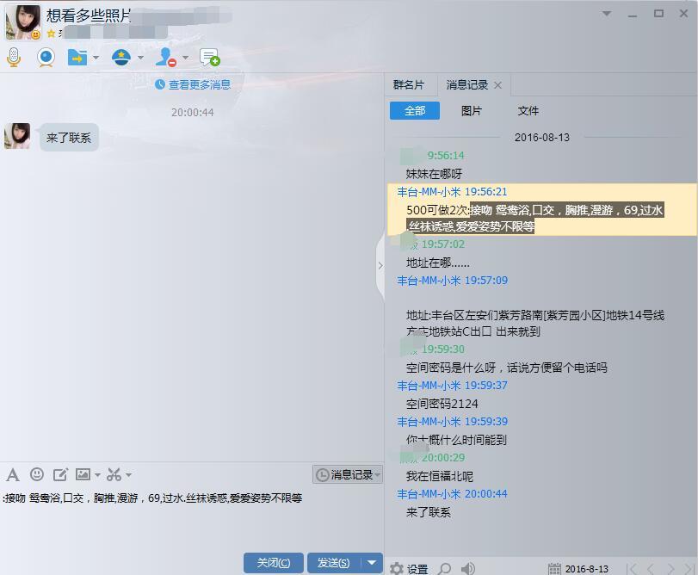698x575 pixels.
Task: Go to next page of history
Action: [x=670, y=569]
